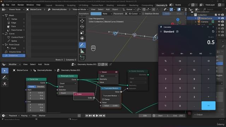Click the backspace key in Calculator
Image resolution: width=226 pixels, height=127 pixels.
click(x=208, y=61)
